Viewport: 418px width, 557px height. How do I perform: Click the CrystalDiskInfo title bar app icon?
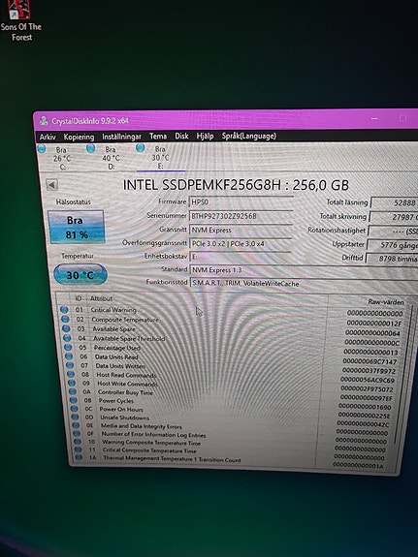coord(44,121)
